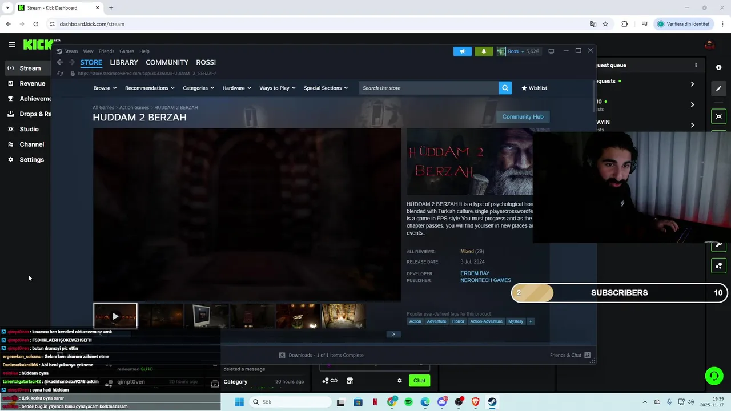Open Steam Friends & Chat

570,355
